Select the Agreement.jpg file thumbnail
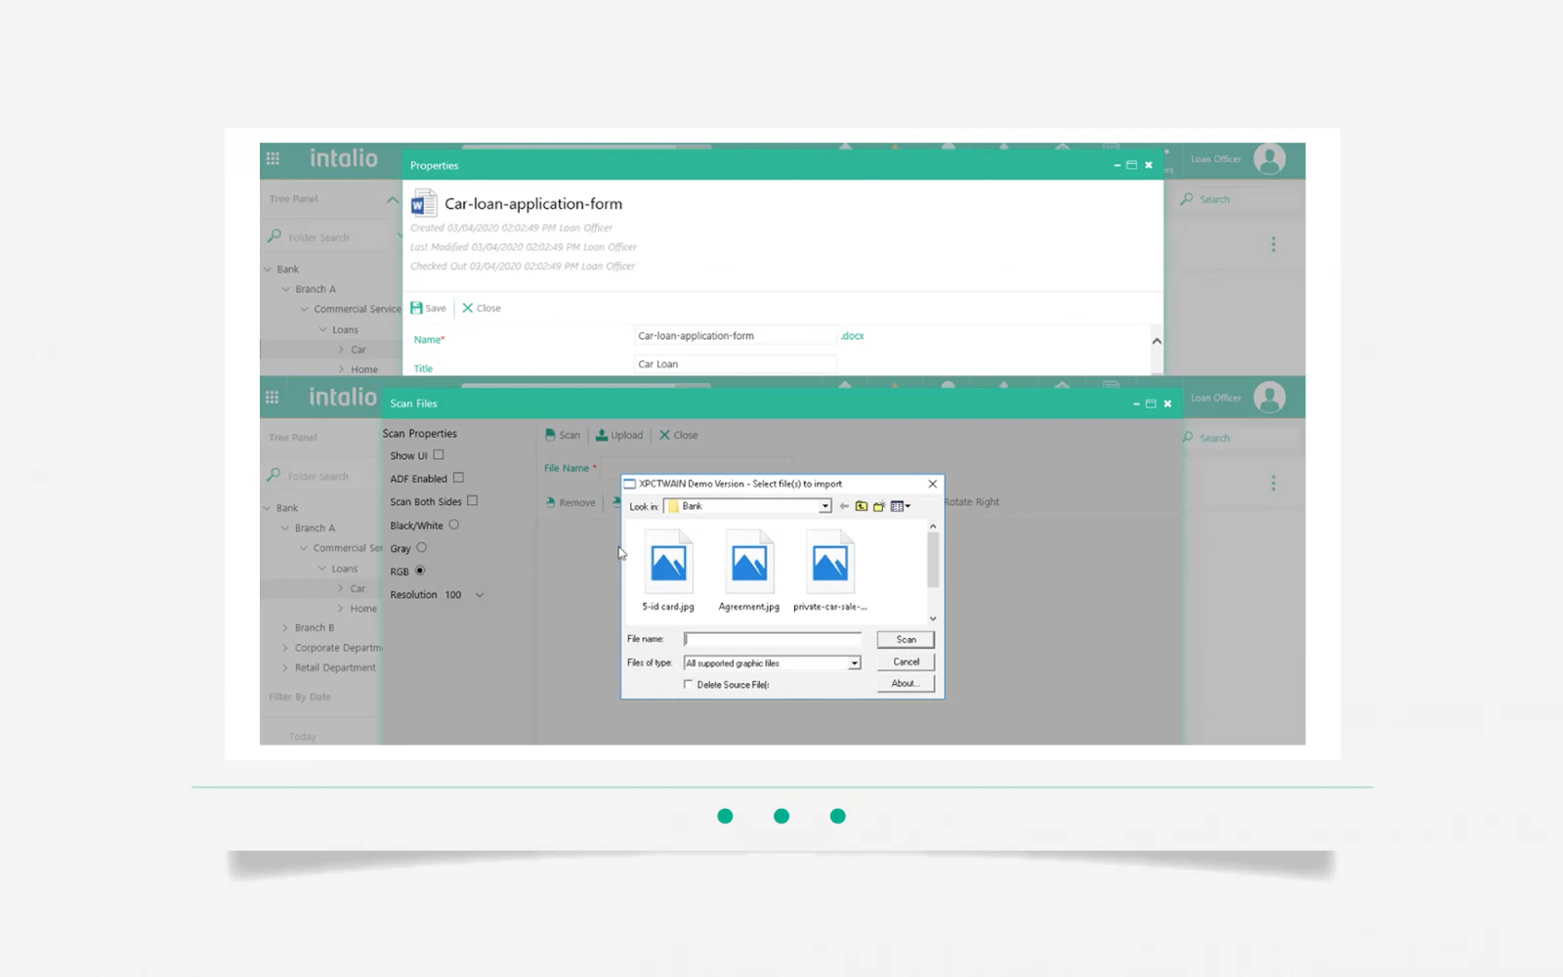The height and width of the screenshot is (977, 1563). click(x=749, y=571)
